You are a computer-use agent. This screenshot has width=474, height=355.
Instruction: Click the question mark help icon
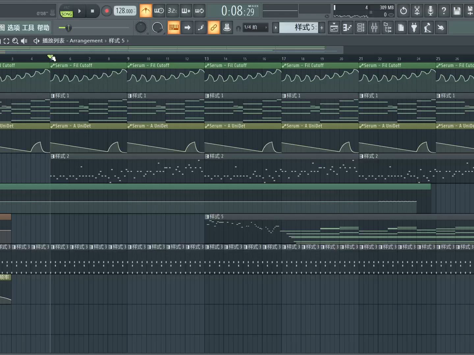444,11
